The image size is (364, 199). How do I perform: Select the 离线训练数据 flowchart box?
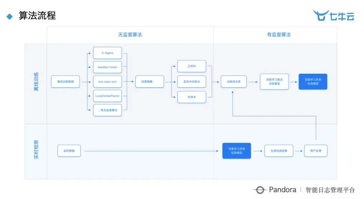click(x=65, y=82)
